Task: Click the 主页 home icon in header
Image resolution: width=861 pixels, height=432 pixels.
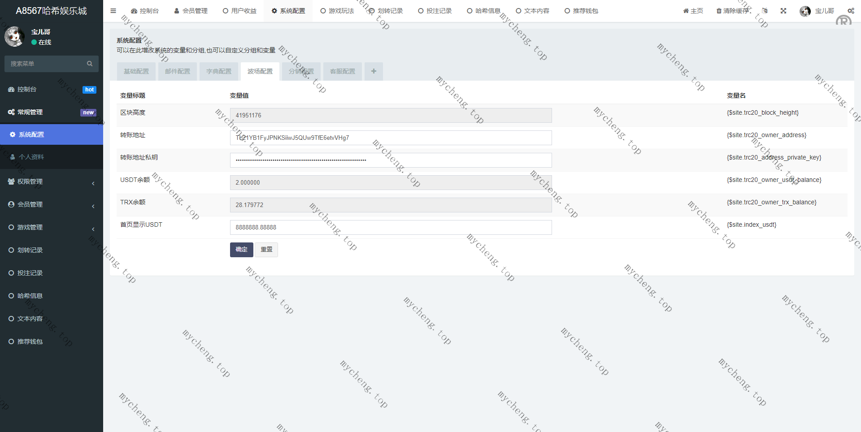Action: (686, 11)
